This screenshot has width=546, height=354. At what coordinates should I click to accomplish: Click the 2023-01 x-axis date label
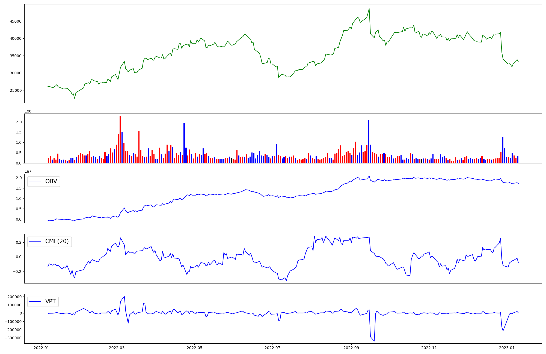(x=507, y=348)
